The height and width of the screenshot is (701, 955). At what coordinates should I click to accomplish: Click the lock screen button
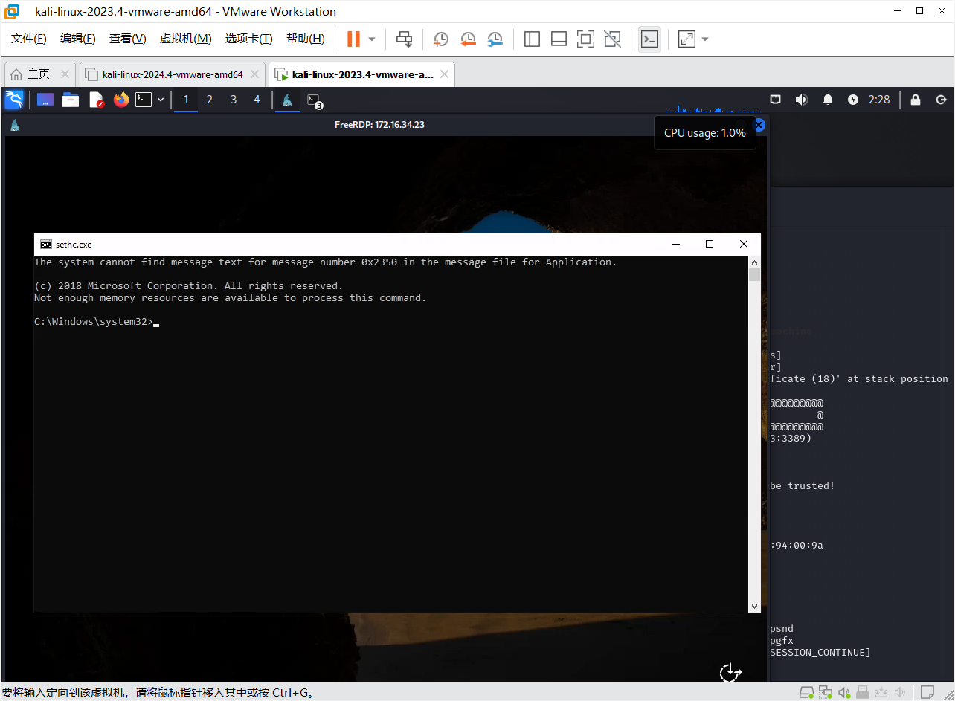[x=915, y=100]
